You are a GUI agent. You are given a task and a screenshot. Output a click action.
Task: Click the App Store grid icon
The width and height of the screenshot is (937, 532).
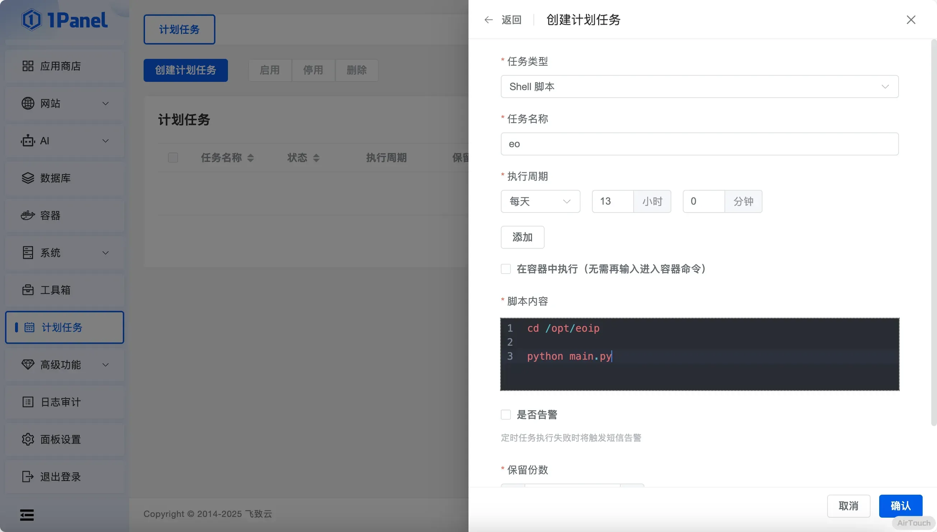point(28,66)
